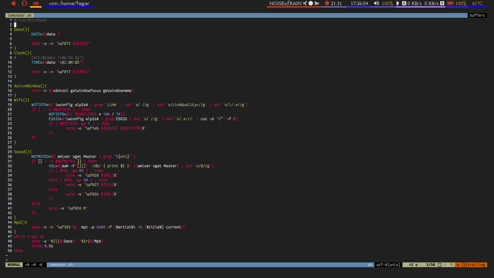Click the sh filetype label in statusline

coord(370,265)
